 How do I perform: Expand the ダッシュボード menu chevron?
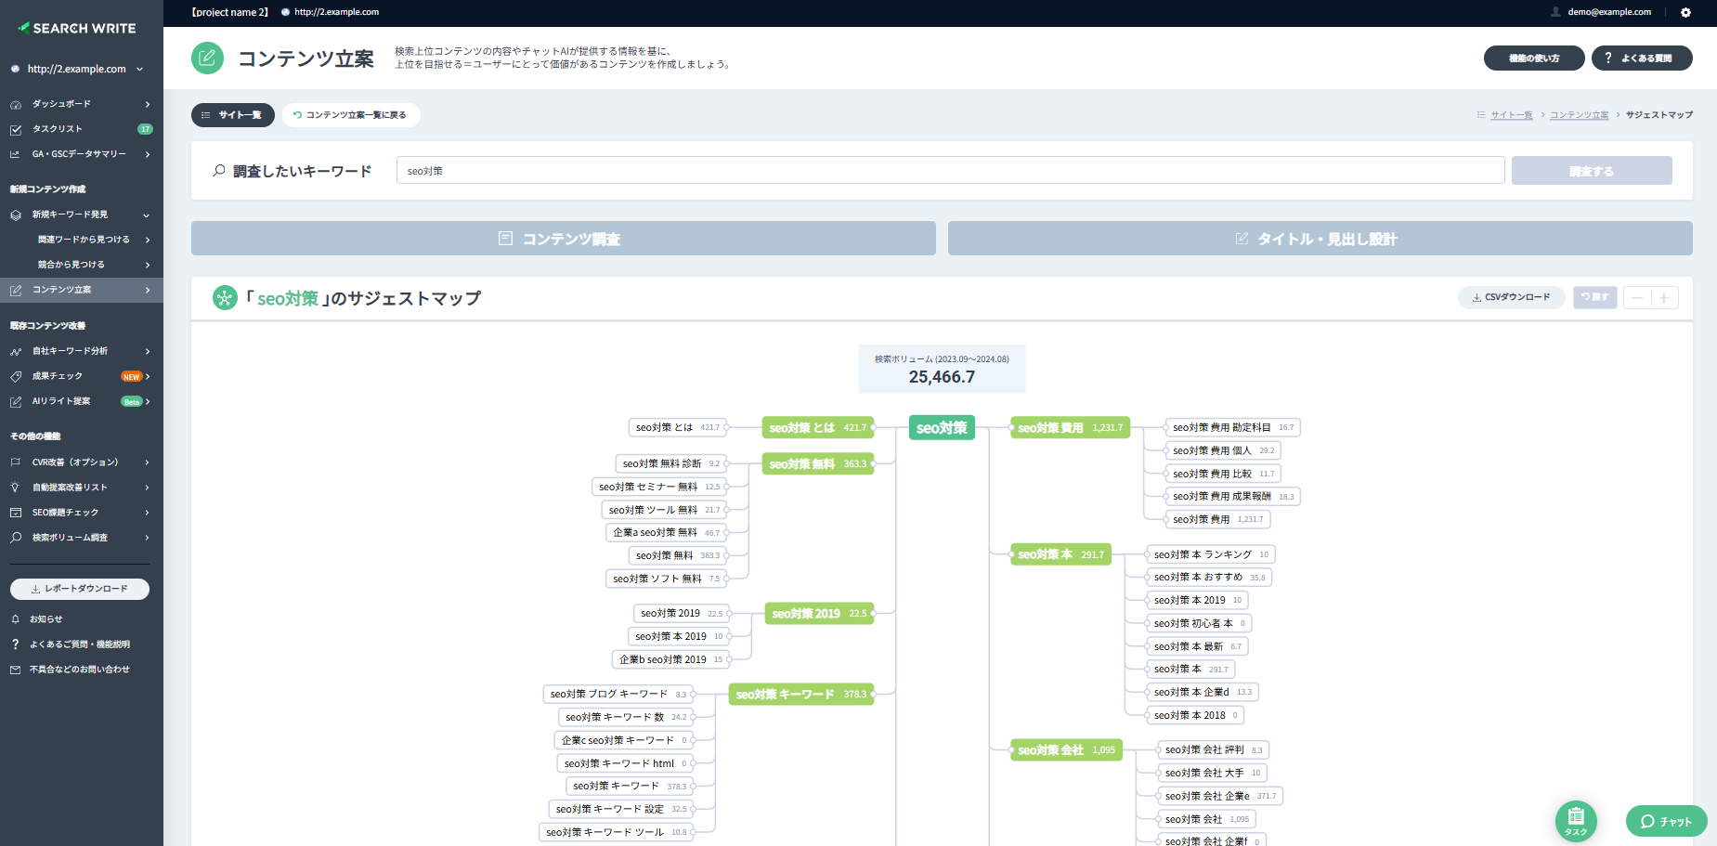coord(148,104)
